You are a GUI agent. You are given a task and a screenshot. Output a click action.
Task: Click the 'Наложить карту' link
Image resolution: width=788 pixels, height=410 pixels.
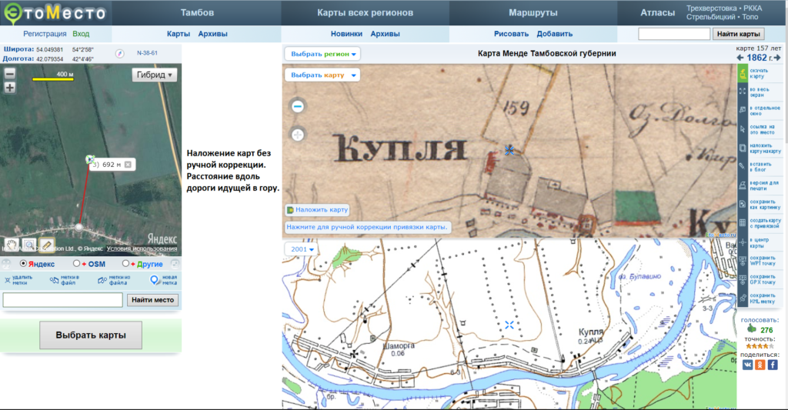pos(318,209)
